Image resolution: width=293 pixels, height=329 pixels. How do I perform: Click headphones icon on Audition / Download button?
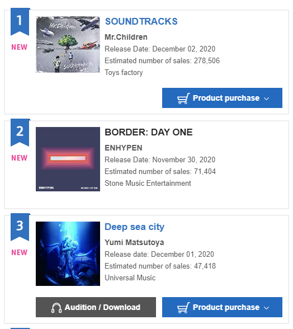coord(56,308)
